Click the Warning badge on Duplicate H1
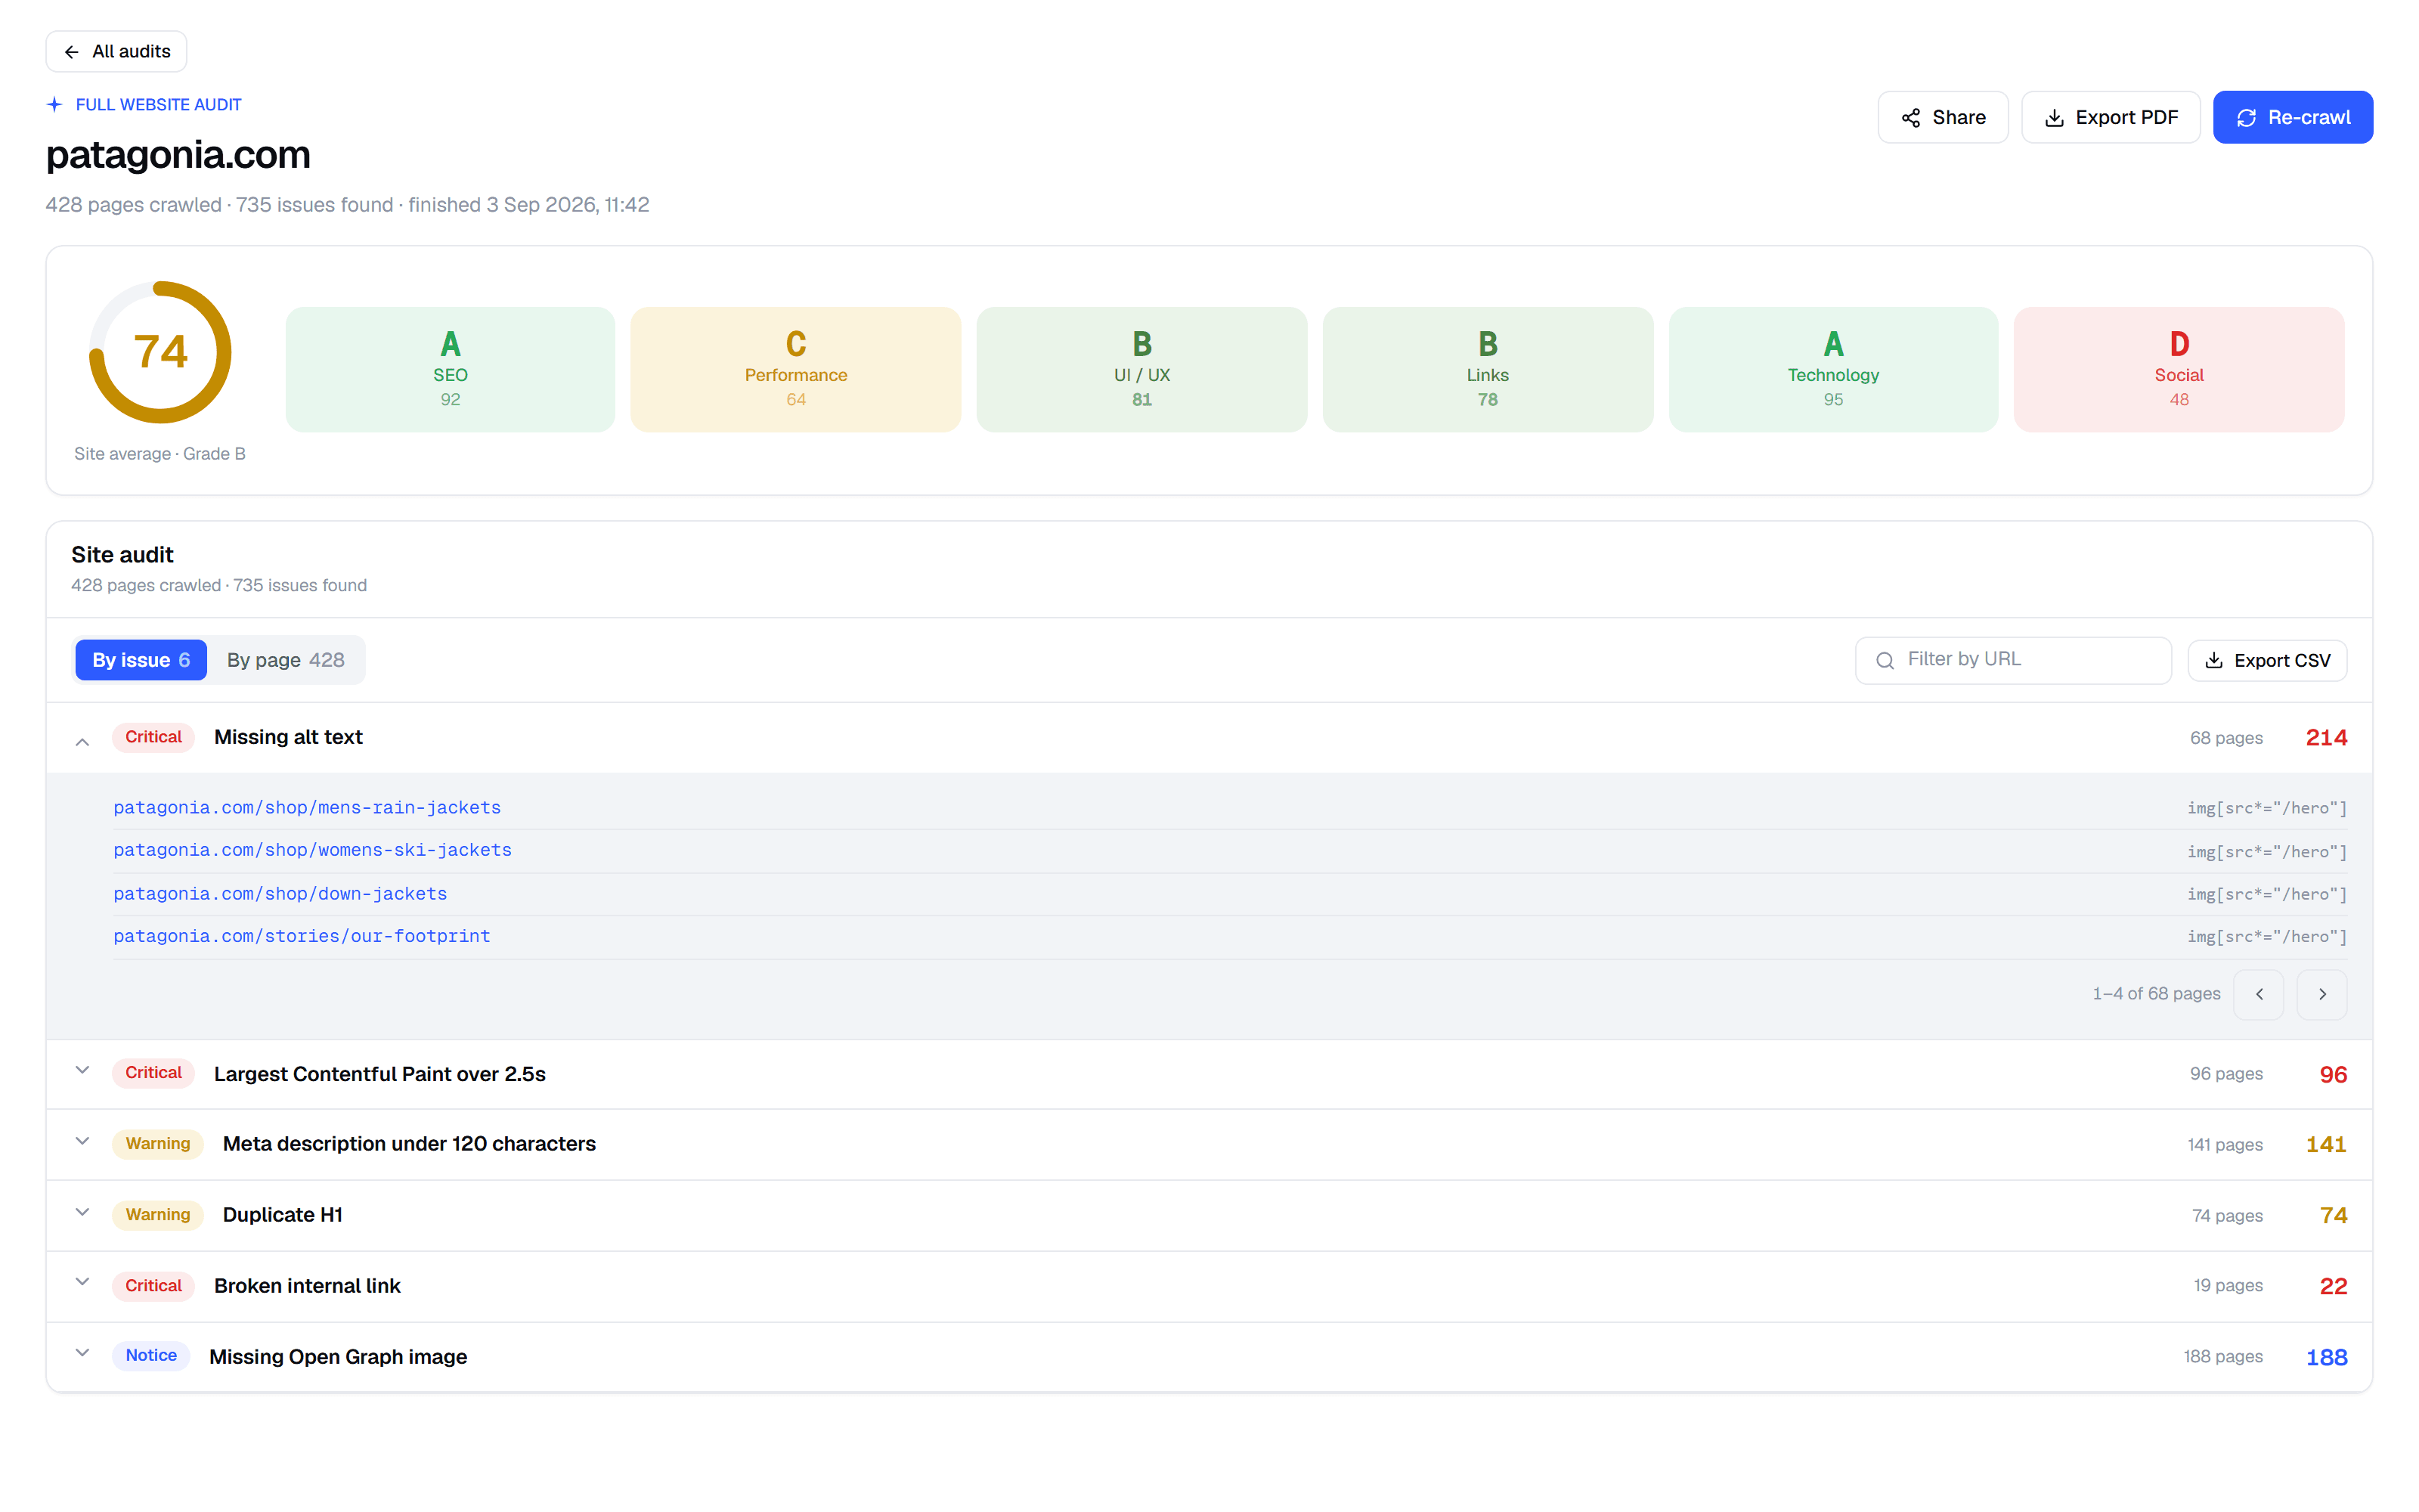Image resolution: width=2419 pixels, height=1512 pixels. click(158, 1214)
